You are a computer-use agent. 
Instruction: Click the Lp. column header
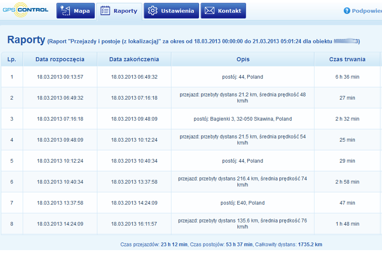pyautogui.click(x=11, y=59)
